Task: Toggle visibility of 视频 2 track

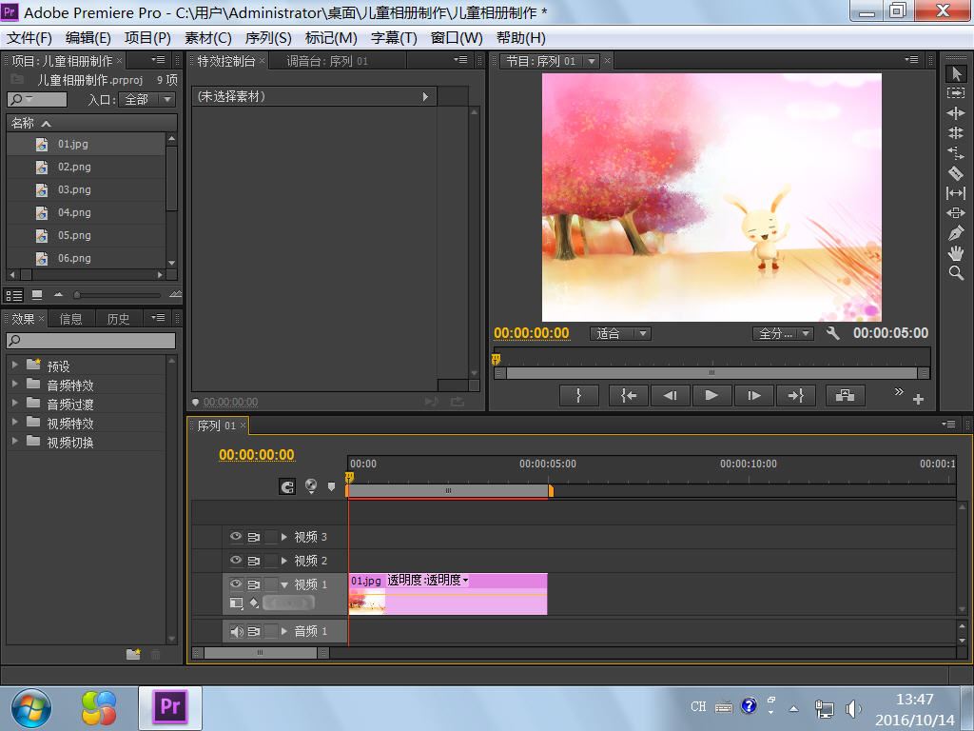Action: [236, 561]
